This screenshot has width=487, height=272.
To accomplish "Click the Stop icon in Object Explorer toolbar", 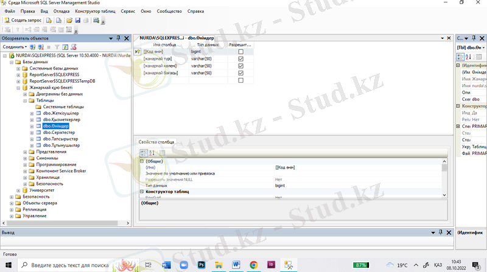I will pyautogui.click(x=49, y=47).
